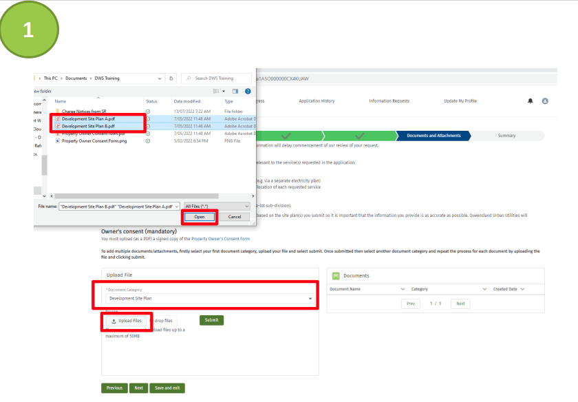
Task: Open the breadcrumb path dropdown arrow
Action: [x=160, y=78]
